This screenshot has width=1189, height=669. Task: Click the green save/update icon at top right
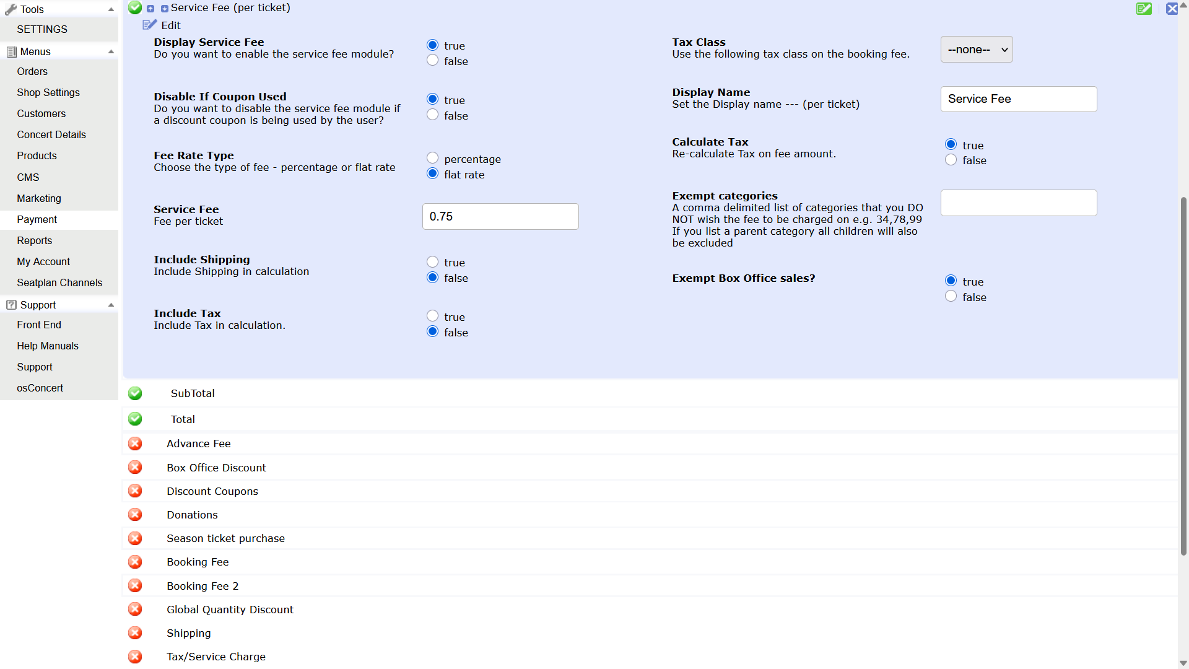pos(1144,9)
